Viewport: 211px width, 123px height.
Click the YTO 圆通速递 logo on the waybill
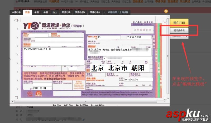click(47, 25)
